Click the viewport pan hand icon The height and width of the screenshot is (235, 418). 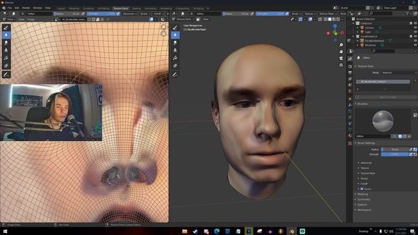(x=341, y=52)
